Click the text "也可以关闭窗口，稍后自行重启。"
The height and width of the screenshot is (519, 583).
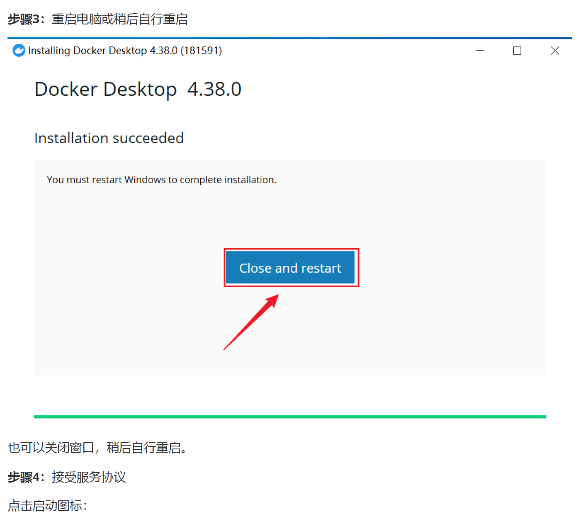tap(98, 448)
